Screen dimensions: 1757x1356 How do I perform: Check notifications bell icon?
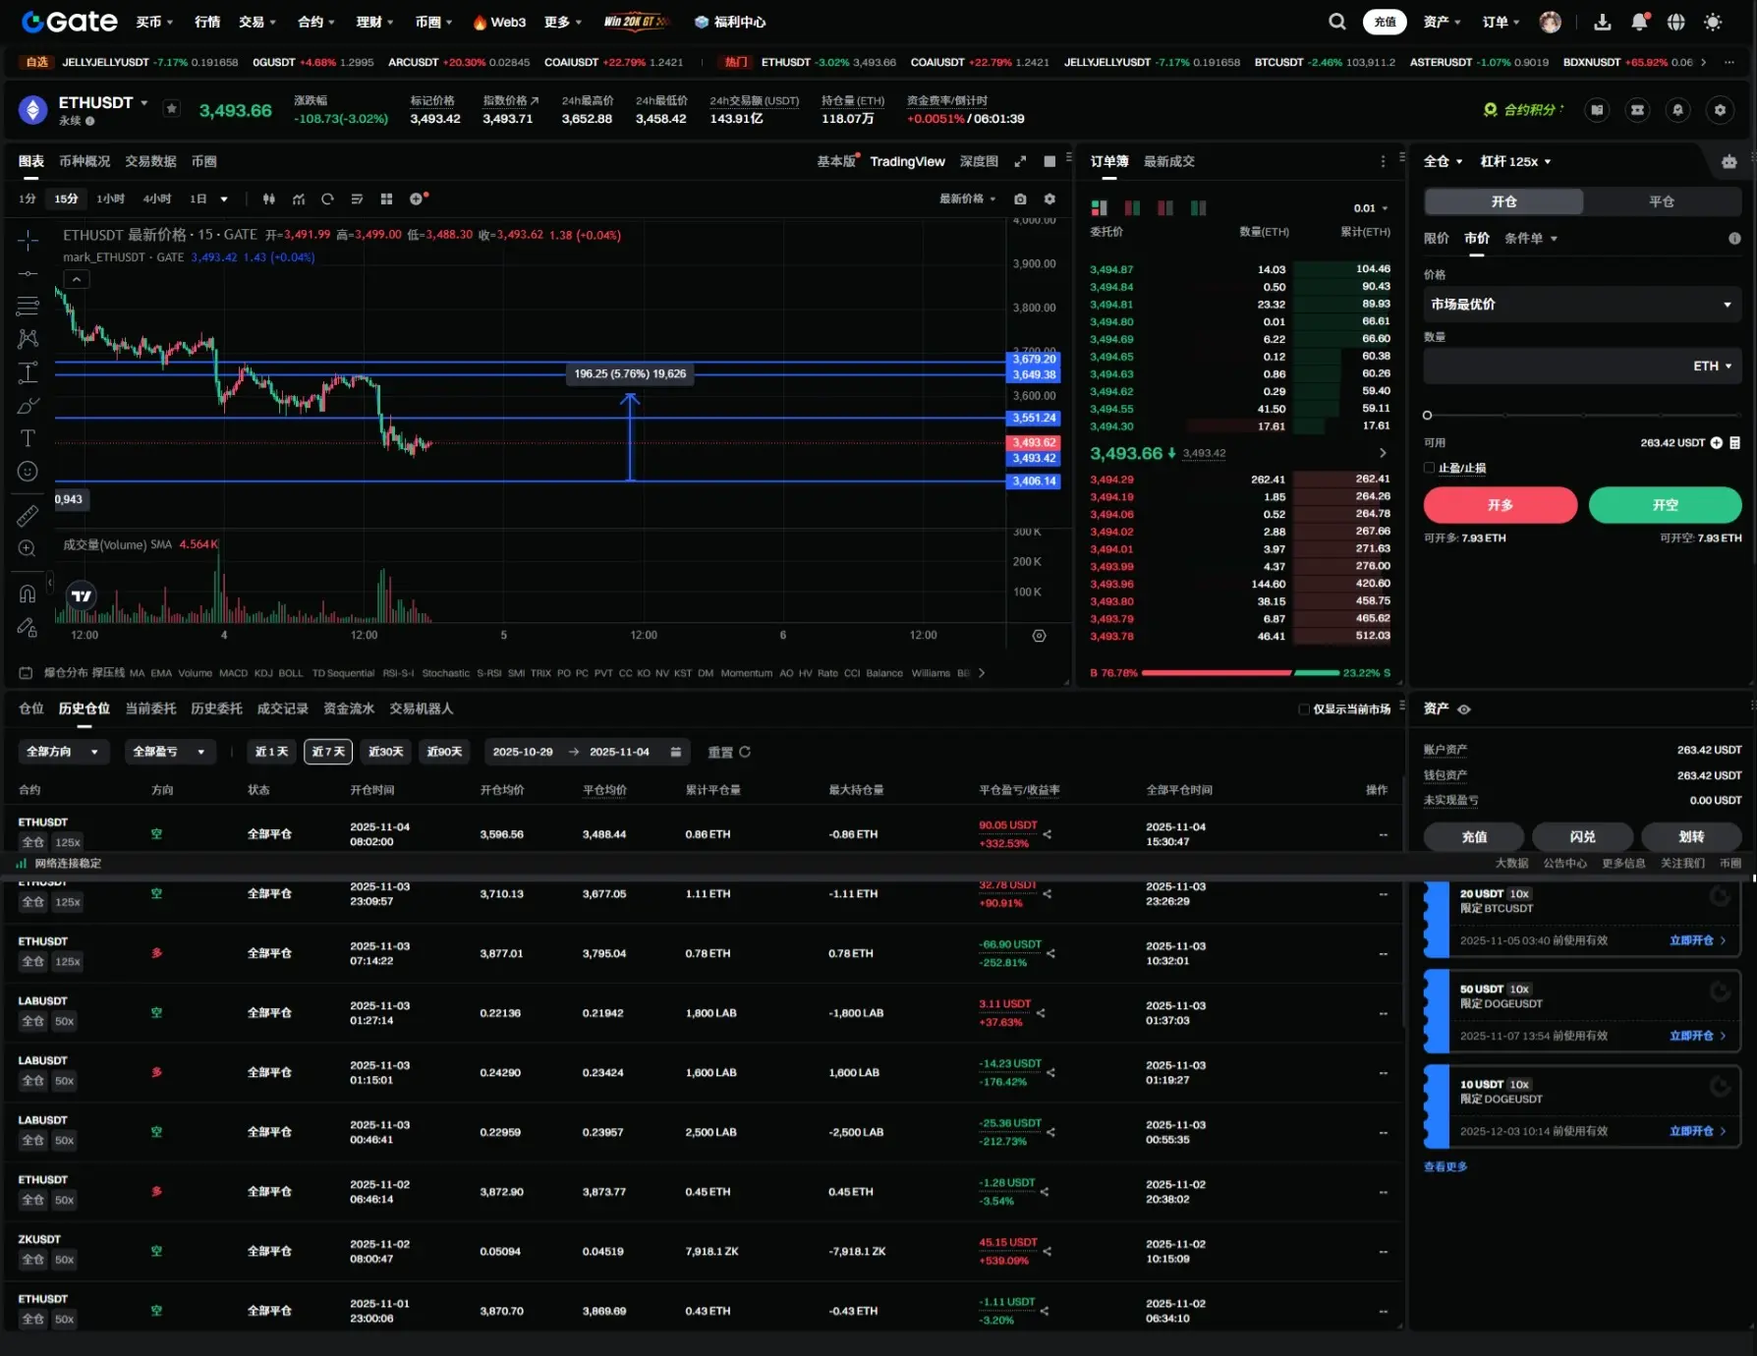[1639, 22]
